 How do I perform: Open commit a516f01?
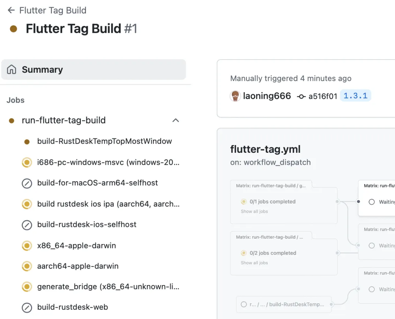point(323,96)
